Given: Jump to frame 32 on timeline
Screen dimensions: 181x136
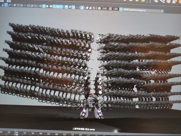Looking at the screenshot, I should click(25, 133).
